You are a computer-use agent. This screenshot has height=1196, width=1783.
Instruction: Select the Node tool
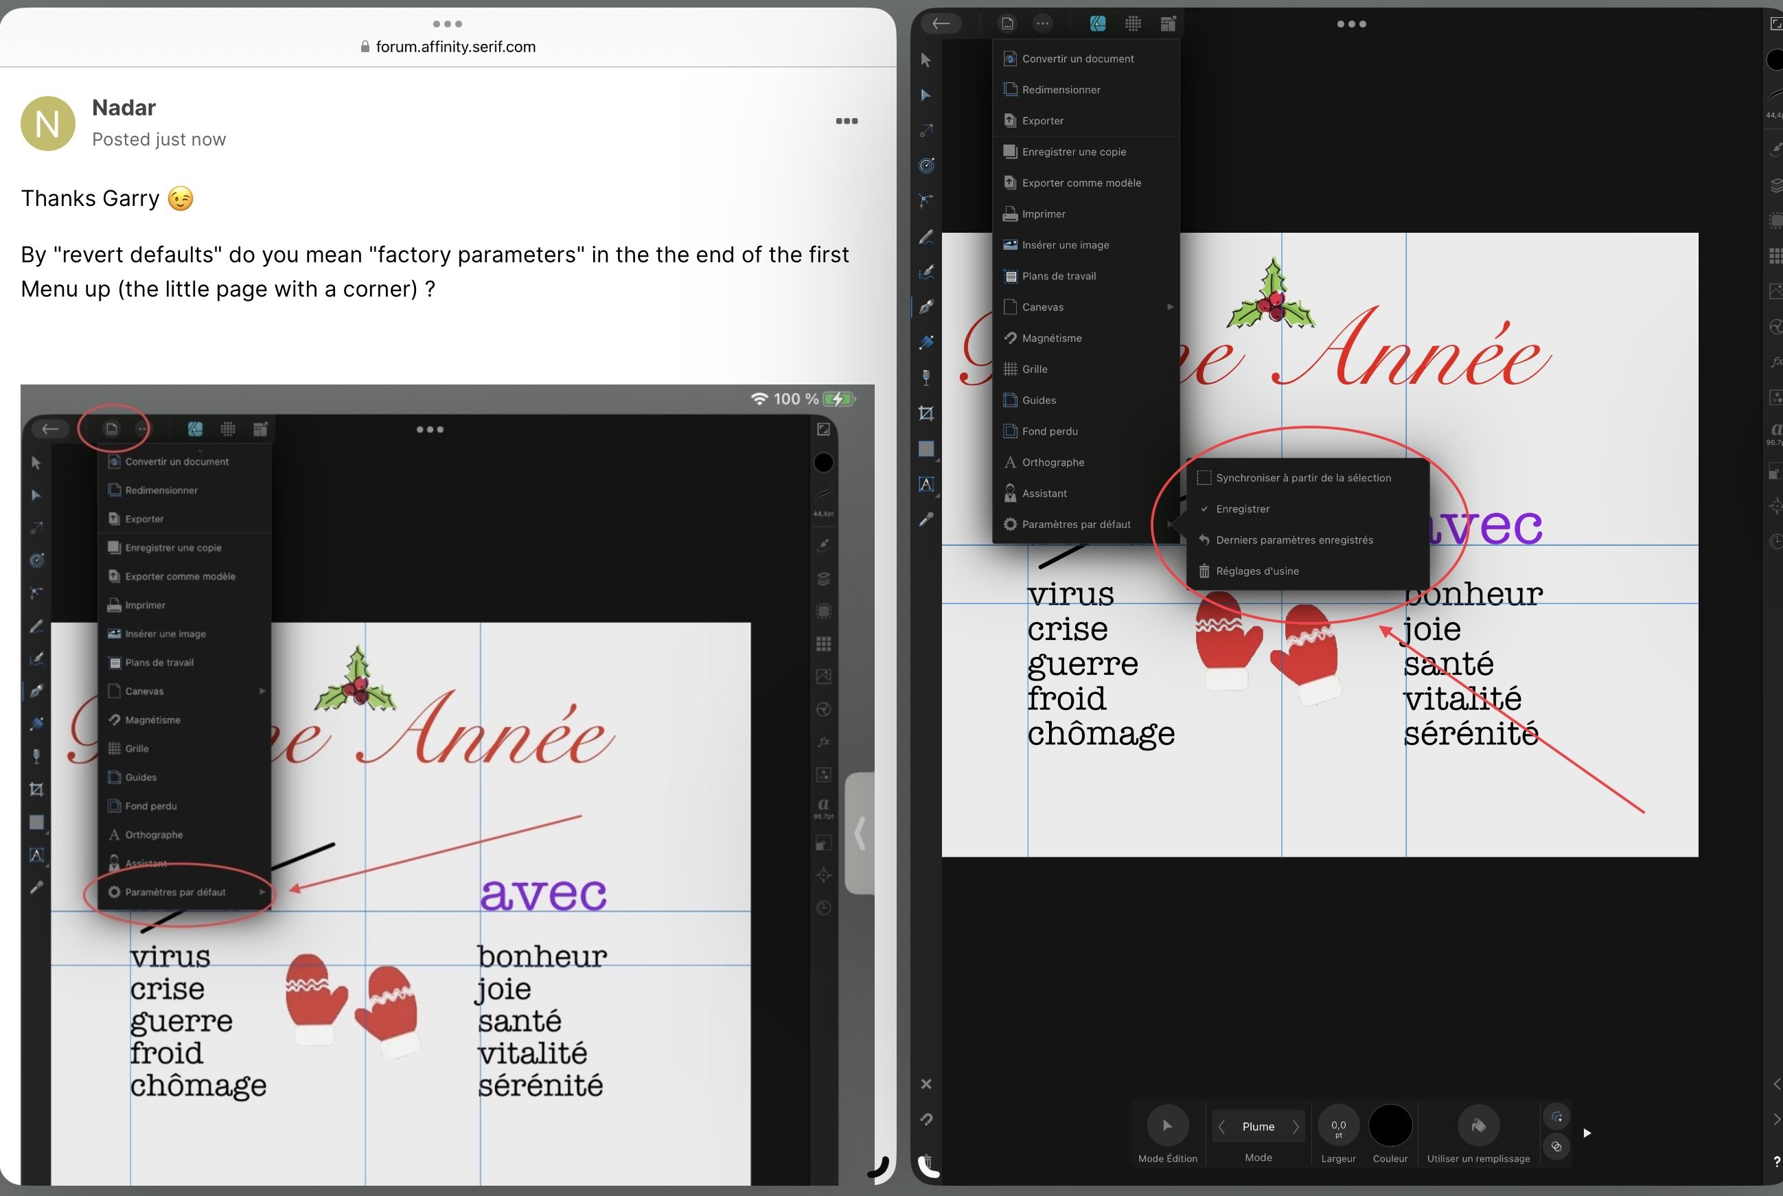[925, 95]
